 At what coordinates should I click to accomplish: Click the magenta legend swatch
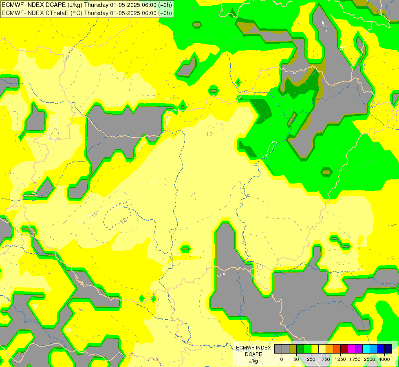click(352, 349)
